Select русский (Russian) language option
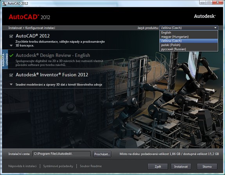The height and width of the screenshot is (175, 225). pos(189,49)
